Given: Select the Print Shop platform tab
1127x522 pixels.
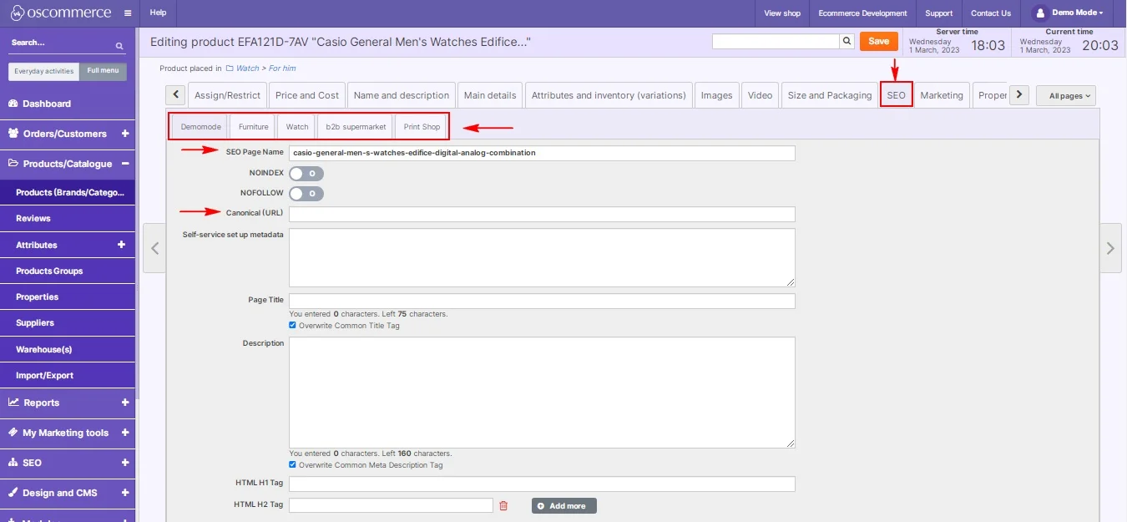Looking at the screenshot, I should pyautogui.click(x=422, y=127).
